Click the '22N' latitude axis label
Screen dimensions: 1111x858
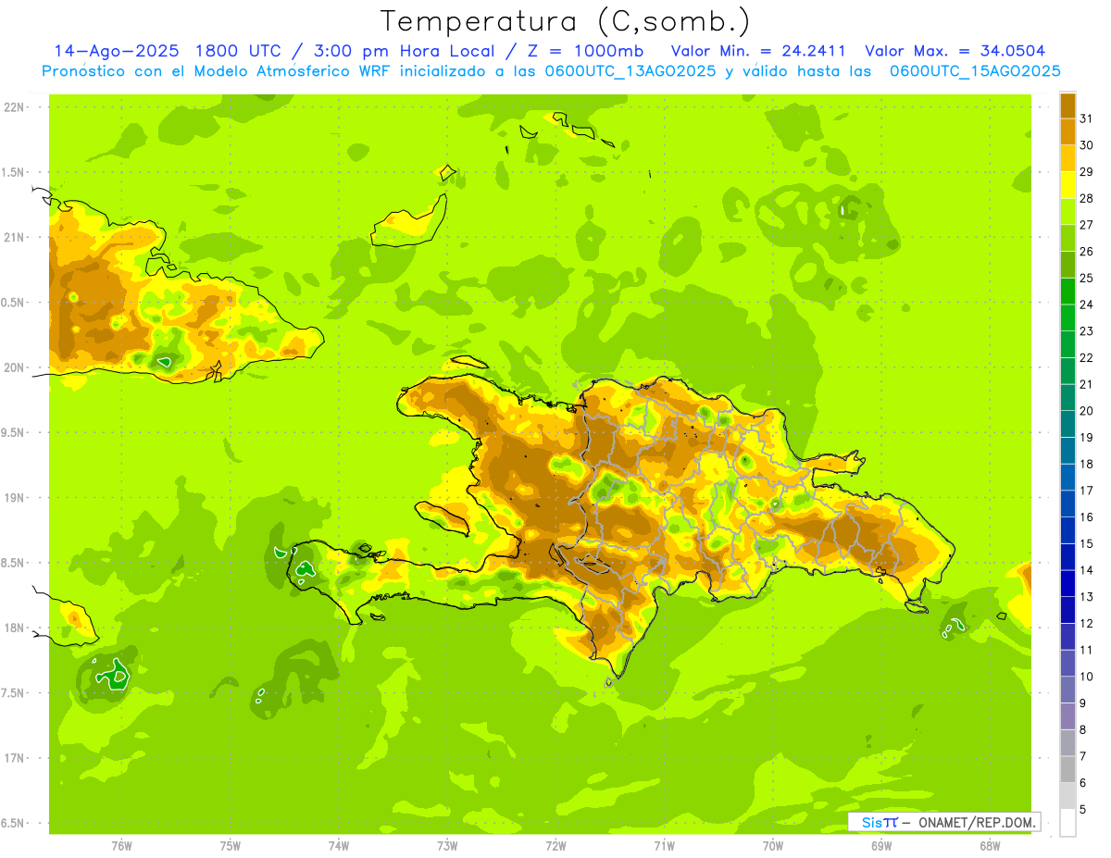click(15, 107)
